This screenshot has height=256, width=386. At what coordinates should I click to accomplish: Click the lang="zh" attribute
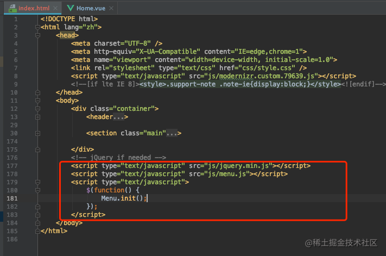(x=81, y=27)
